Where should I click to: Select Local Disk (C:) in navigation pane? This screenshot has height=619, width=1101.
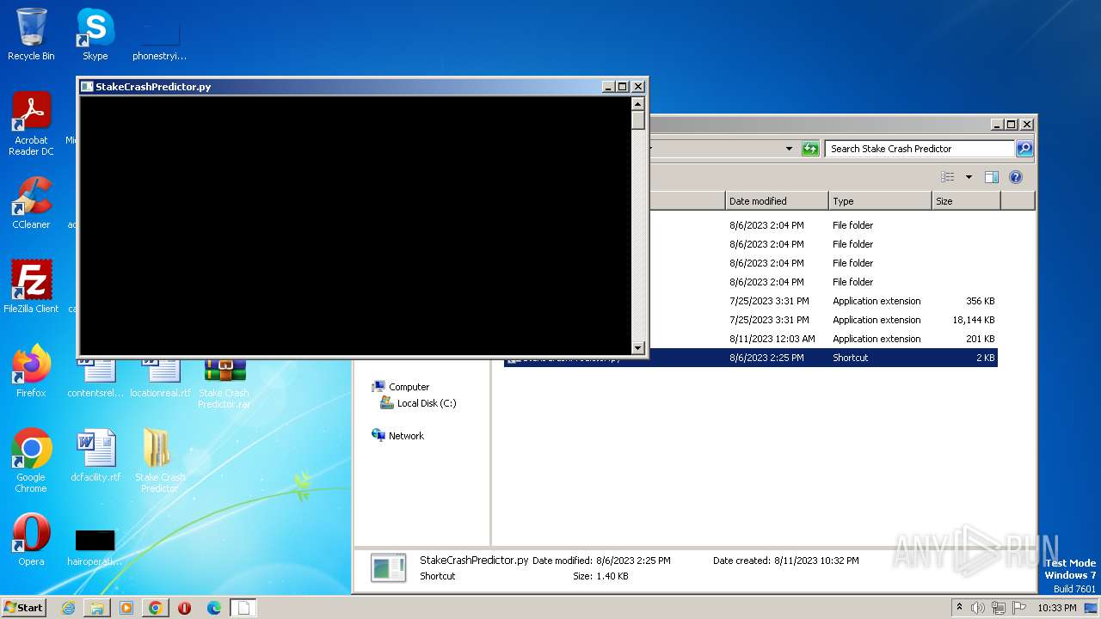point(426,403)
